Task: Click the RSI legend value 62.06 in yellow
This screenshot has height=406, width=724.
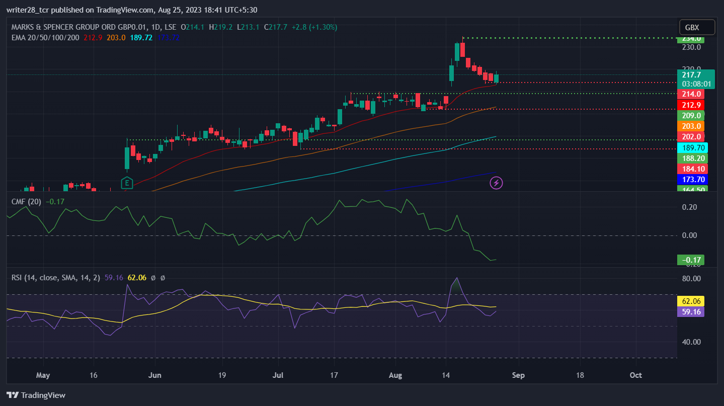Action: (x=137, y=277)
